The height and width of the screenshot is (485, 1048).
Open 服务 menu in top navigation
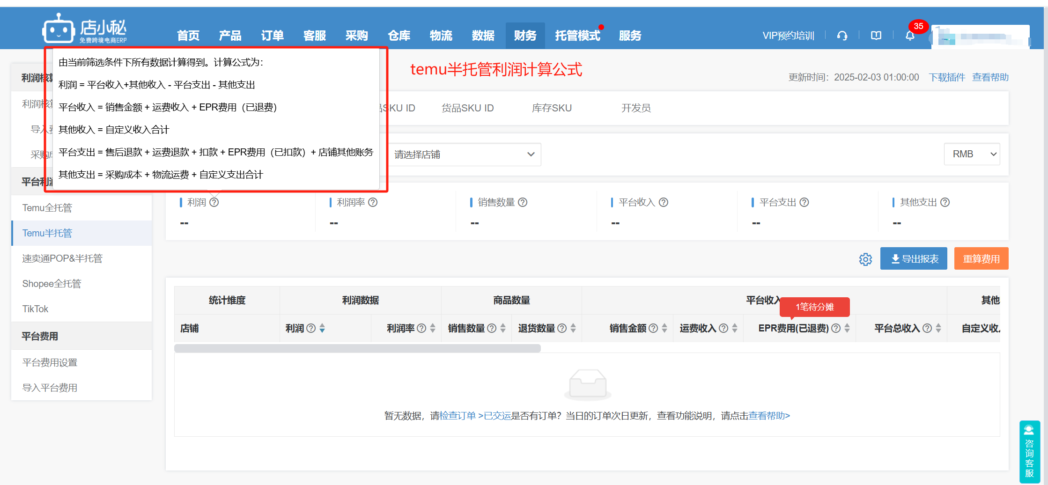[x=630, y=36]
